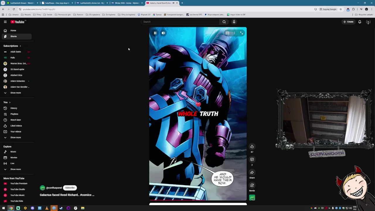The height and width of the screenshot is (211, 375).
Task: Click the YouTube logo
Action: pyautogui.click(x=18, y=22)
